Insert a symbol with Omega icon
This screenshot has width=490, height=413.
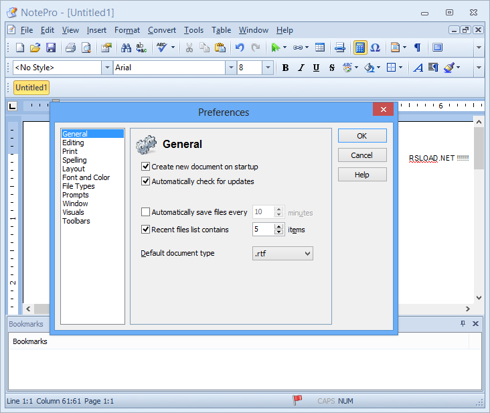(375, 48)
